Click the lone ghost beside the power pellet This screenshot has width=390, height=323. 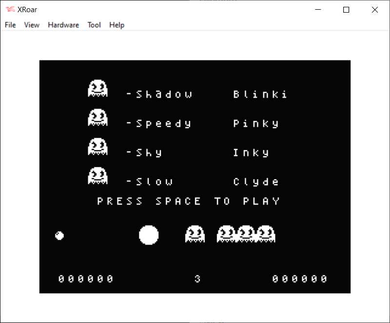(194, 233)
